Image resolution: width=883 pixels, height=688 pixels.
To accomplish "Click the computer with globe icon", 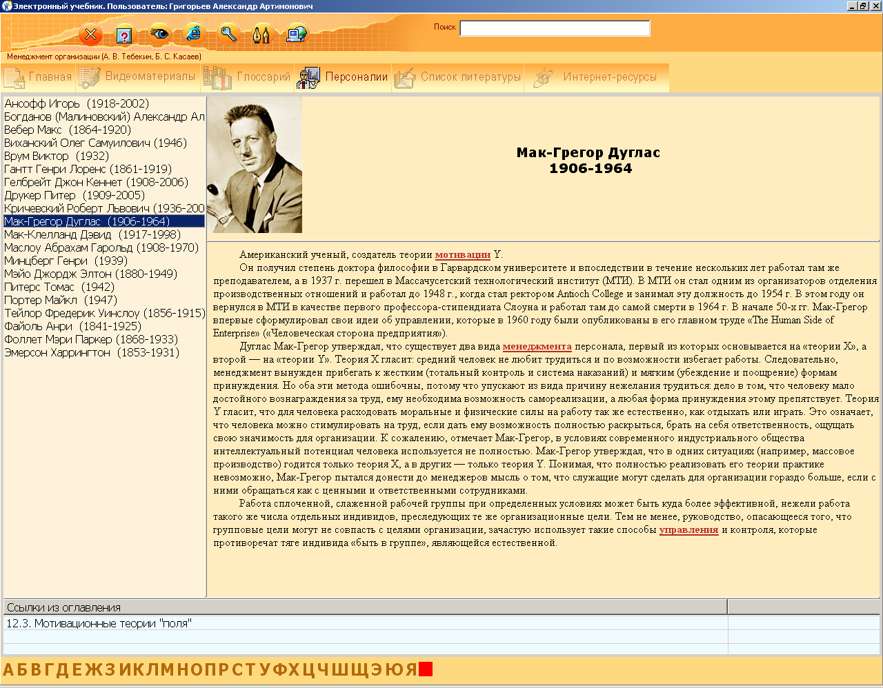I will click(297, 33).
